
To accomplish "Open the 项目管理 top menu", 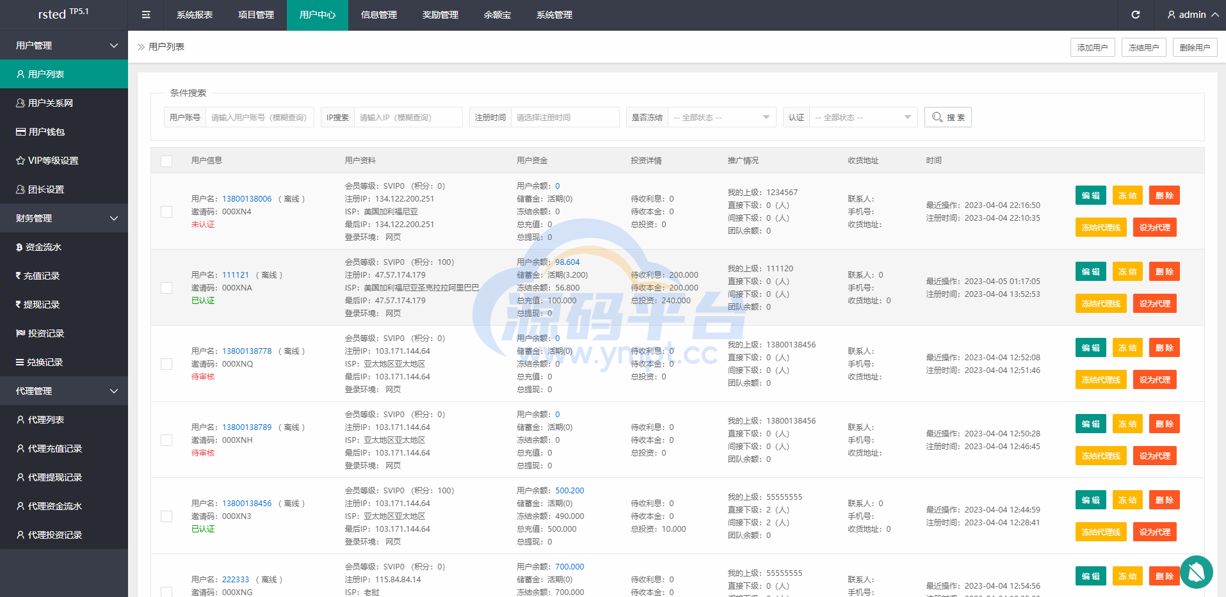I will pyautogui.click(x=256, y=15).
